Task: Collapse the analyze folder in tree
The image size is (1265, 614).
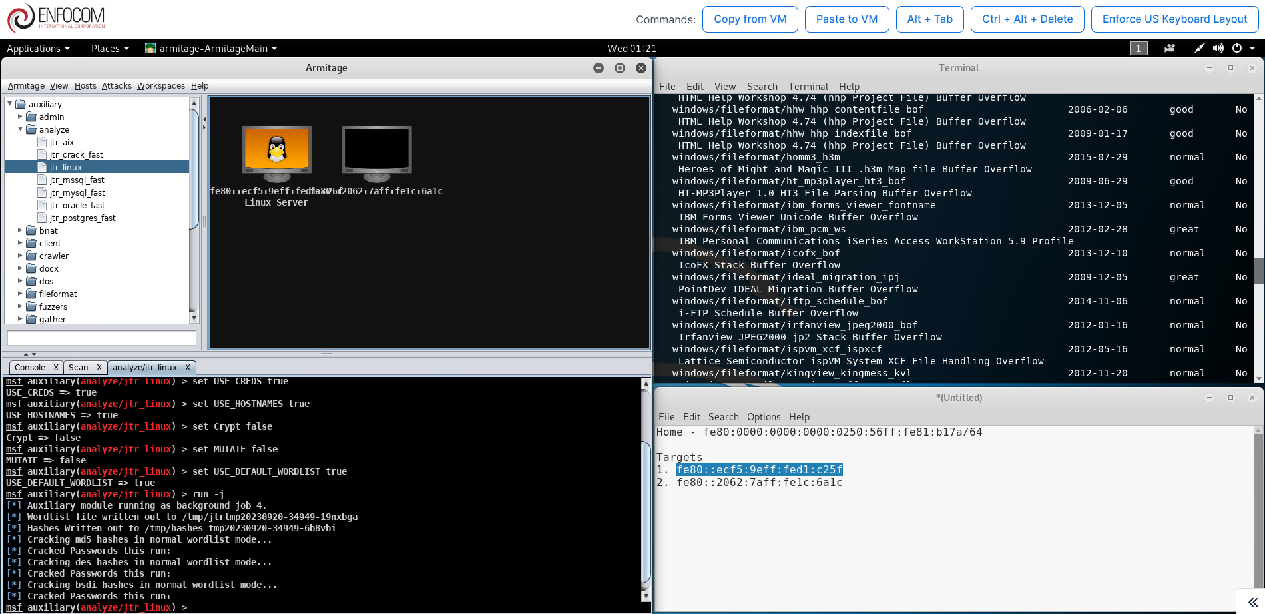Action: [x=20, y=129]
